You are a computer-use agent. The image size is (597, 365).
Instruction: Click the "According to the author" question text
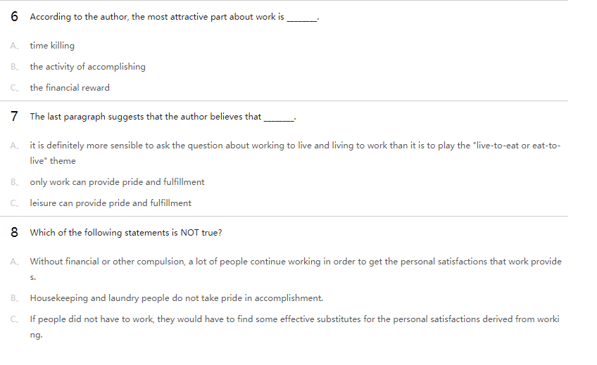coord(156,17)
